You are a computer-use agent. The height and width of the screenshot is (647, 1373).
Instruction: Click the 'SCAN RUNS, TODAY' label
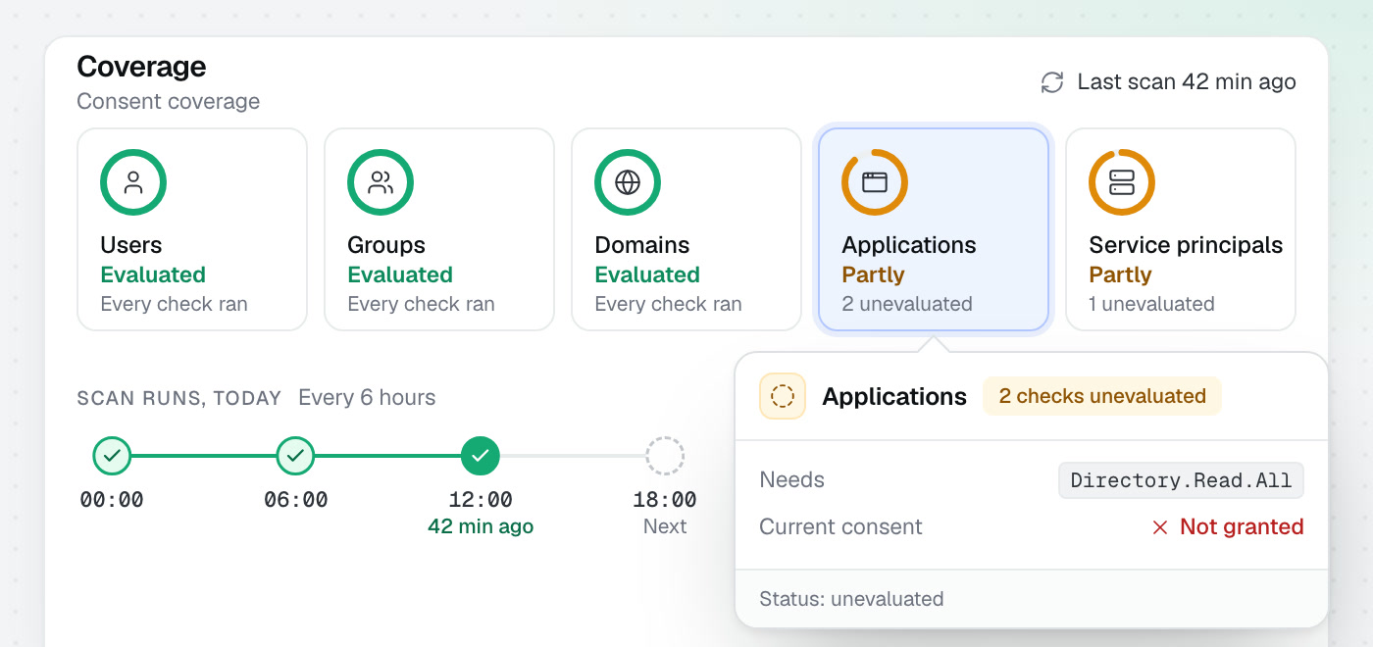tap(179, 398)
